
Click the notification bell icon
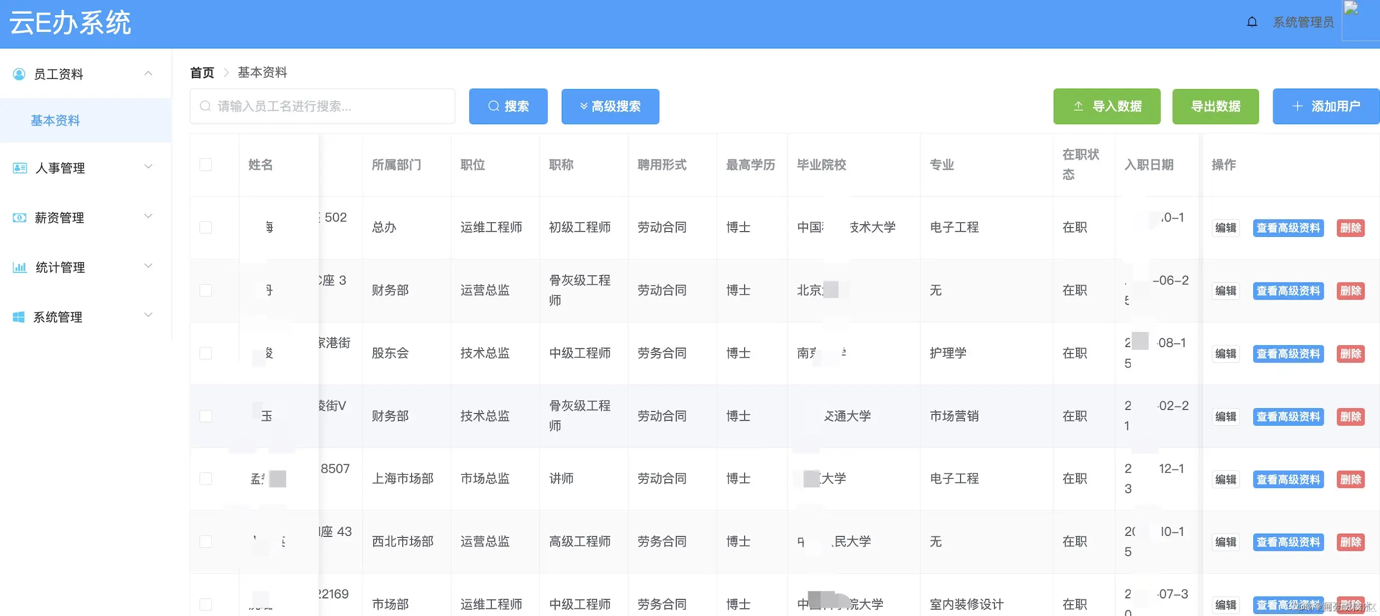[x=1251, y=22]
